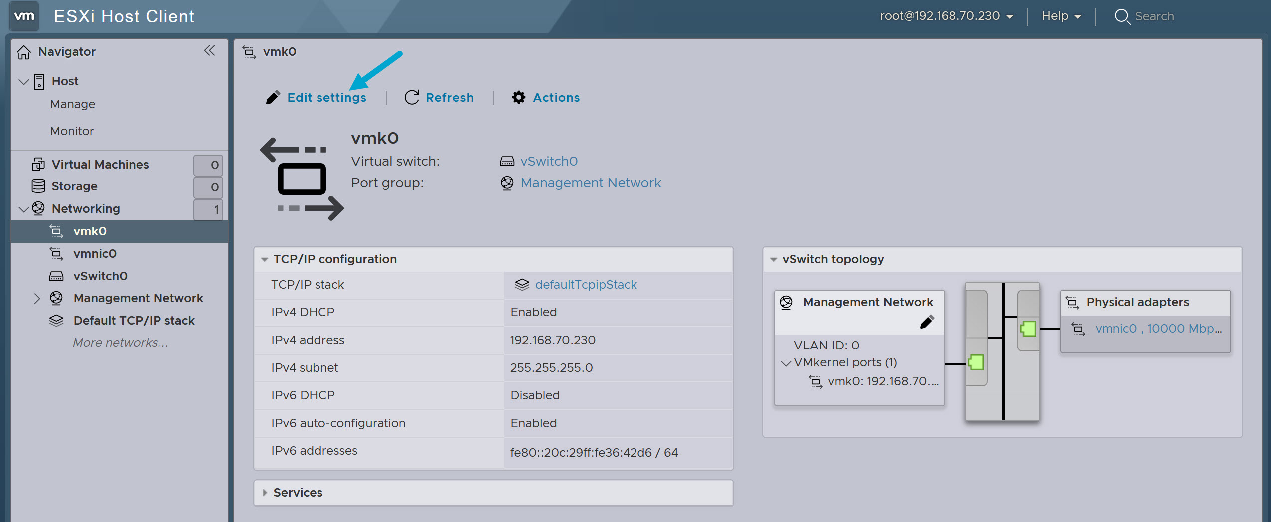Viewport: 1271px width, 522px height.
Task: Select Monitor in the Host navigator
Action: coord(72,131)
